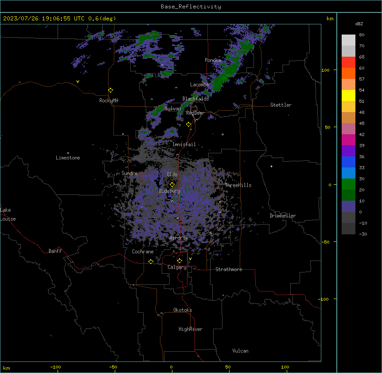The width and height of the screenshot is (382, 373).
Task: Select the violet 36-39 dBZ legend swatch
Action: tap(348, 151)
